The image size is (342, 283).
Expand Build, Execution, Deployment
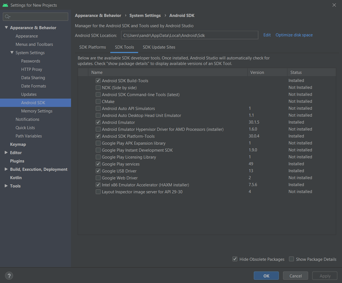[x=6, y=169]
